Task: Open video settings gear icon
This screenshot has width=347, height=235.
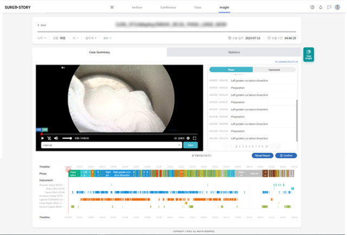Action: (x=188, y=138)
